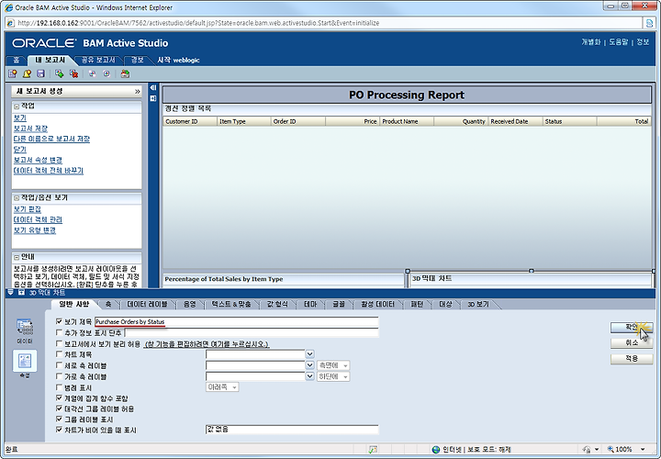Image resolution: width=661 pixels, height=459 pixels.
Task: Uncheck the 계열에 집계 함수 포함 checkbox
Action: (x=59, y=397)
